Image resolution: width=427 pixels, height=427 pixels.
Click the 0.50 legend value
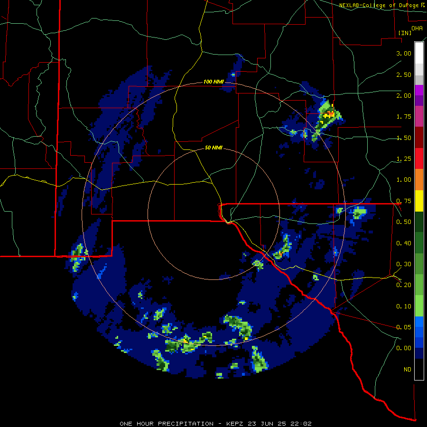click(x=404, y=222)
